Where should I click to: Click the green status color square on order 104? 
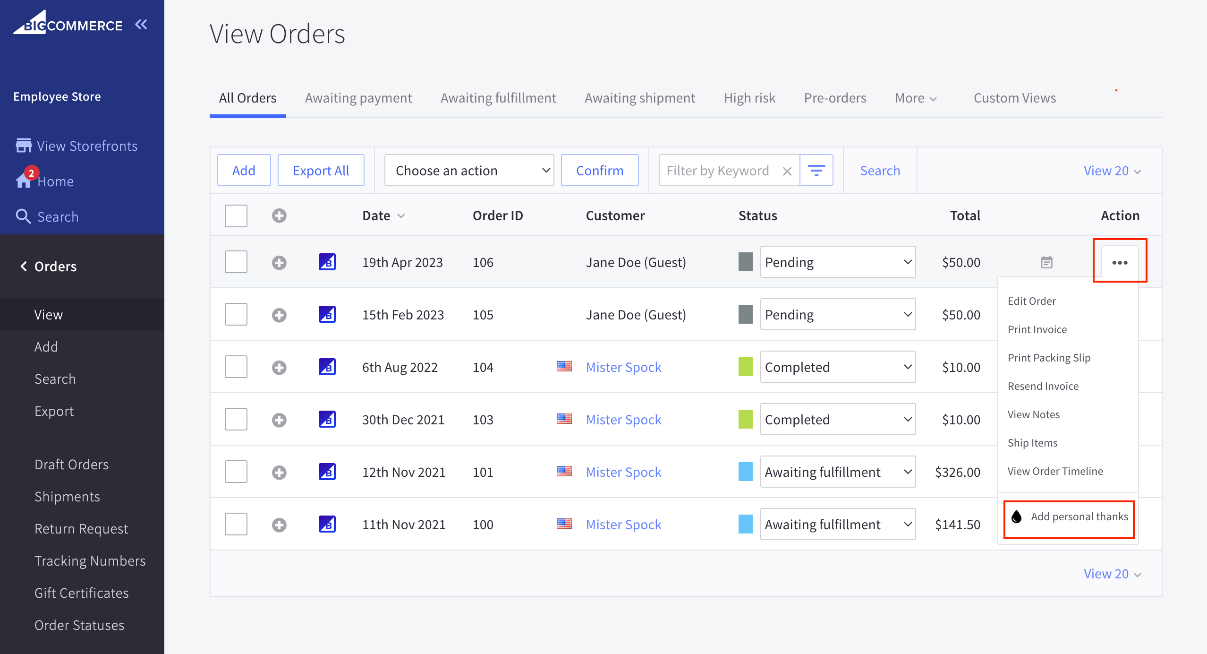click(745, 367)
